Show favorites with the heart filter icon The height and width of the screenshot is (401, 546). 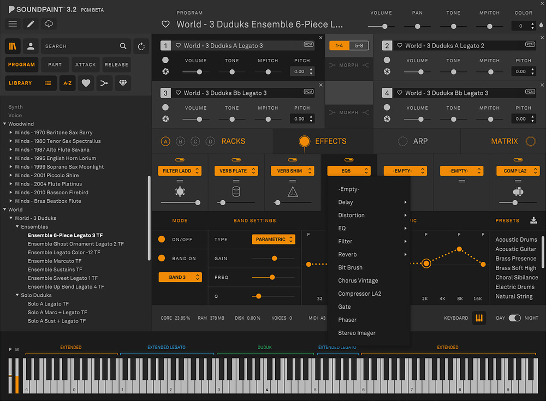[x=85, y=83]
